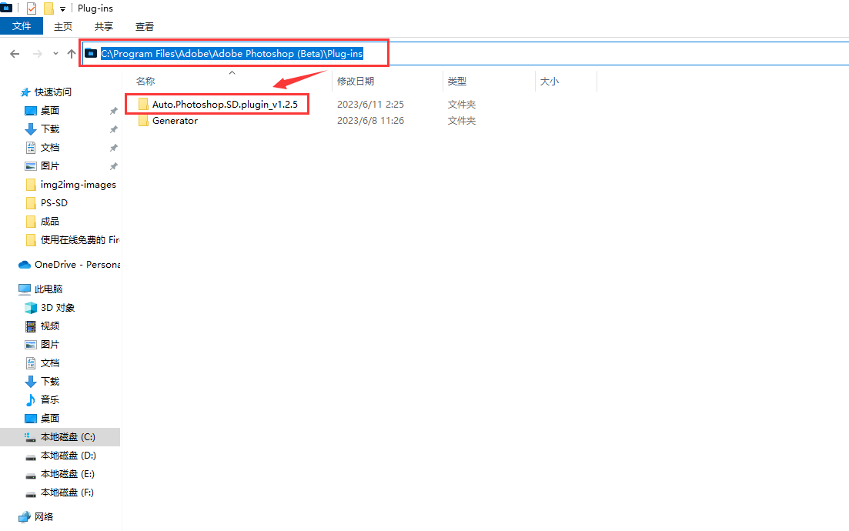Open the PS-SD quick access folder
The image size is (849, 531).
tap(54, 202)
